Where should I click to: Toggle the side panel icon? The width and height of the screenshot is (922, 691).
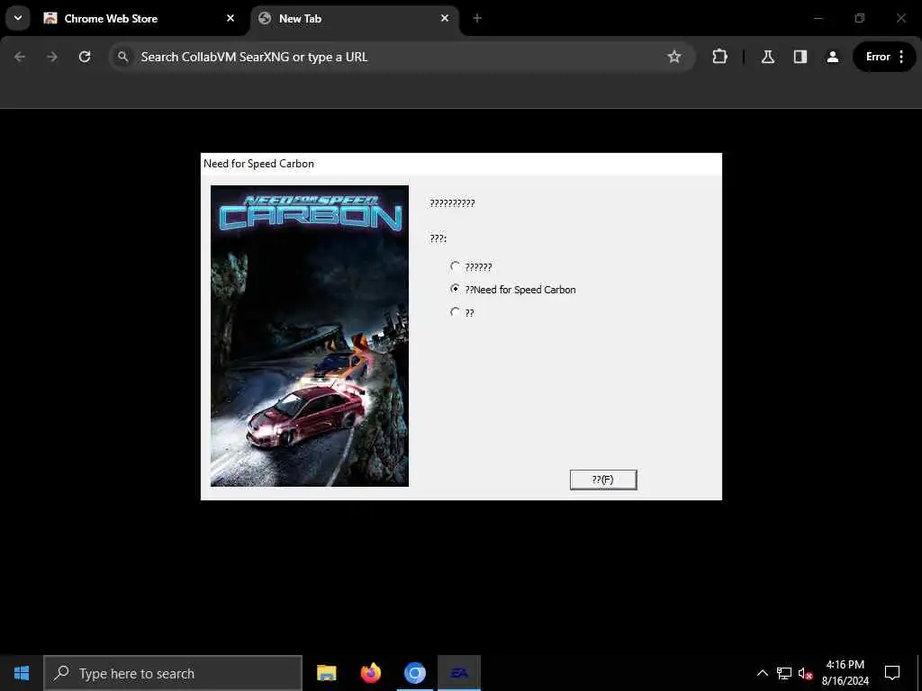click(x=800, y=57)
